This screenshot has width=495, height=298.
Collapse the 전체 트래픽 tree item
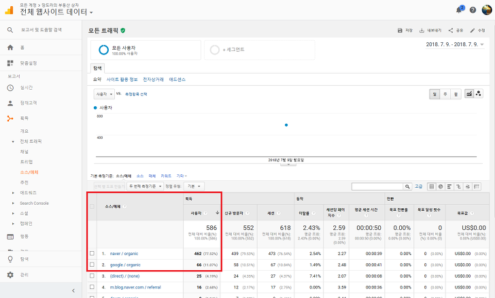(13, 142)
